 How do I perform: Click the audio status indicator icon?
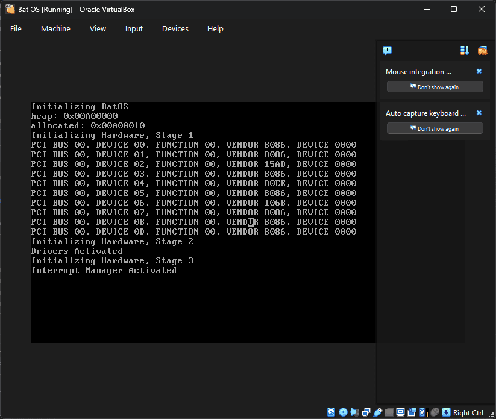click(355, 412)
